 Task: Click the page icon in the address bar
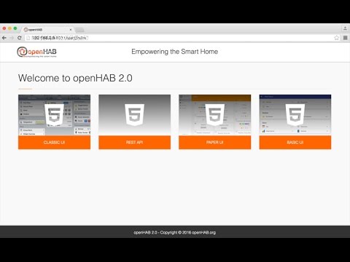(x=28, y=38)
